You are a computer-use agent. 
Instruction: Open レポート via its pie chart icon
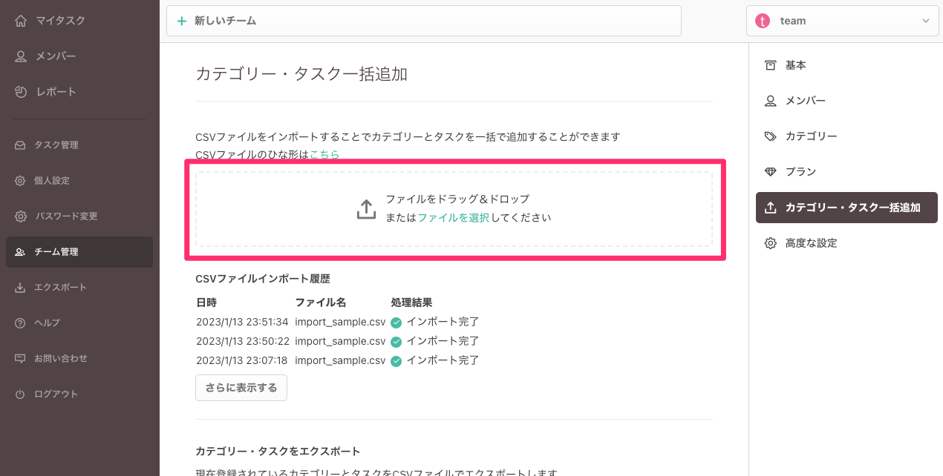21,92
